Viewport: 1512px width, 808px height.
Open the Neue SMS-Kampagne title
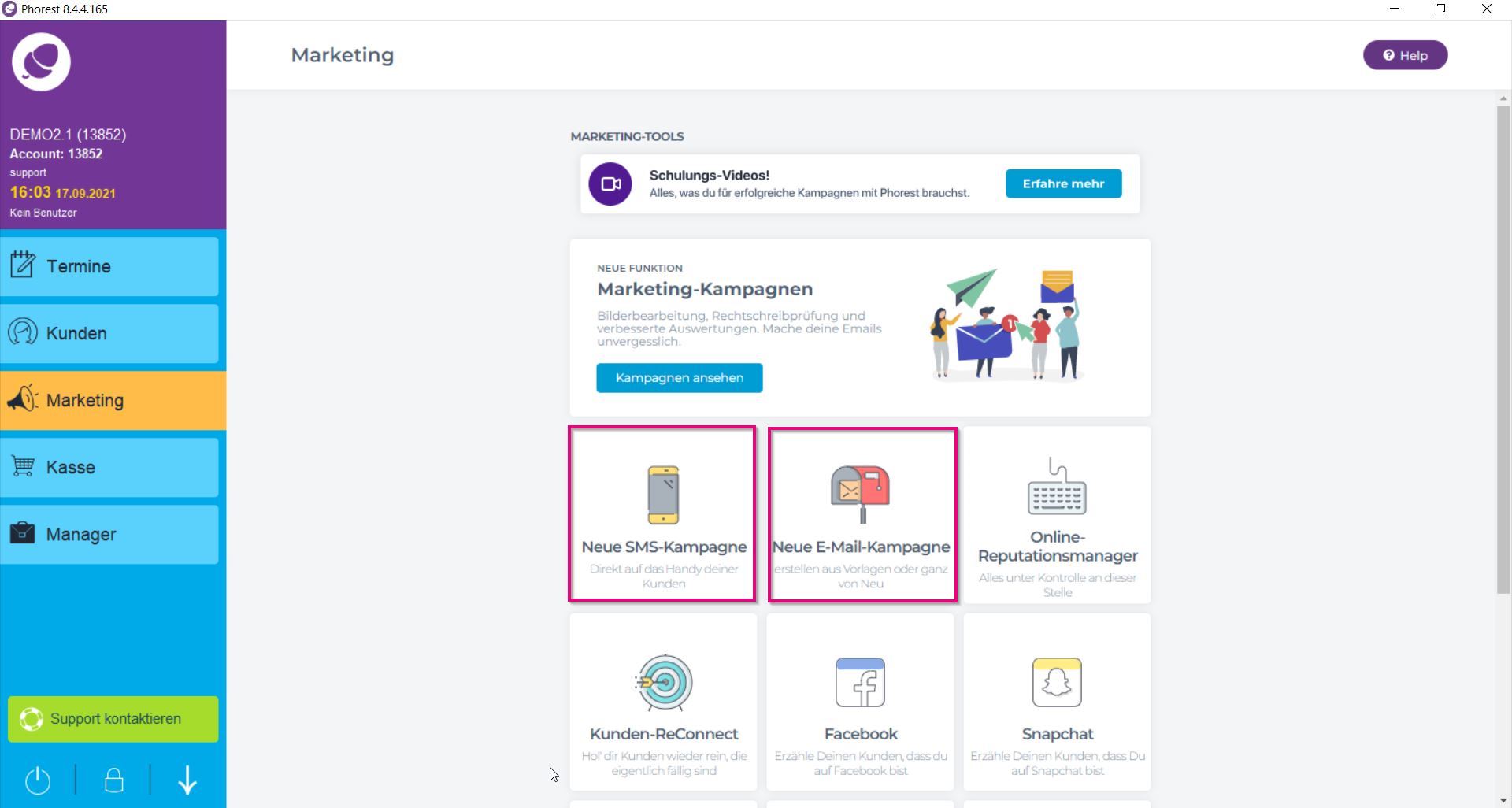(x=664, y=547)
